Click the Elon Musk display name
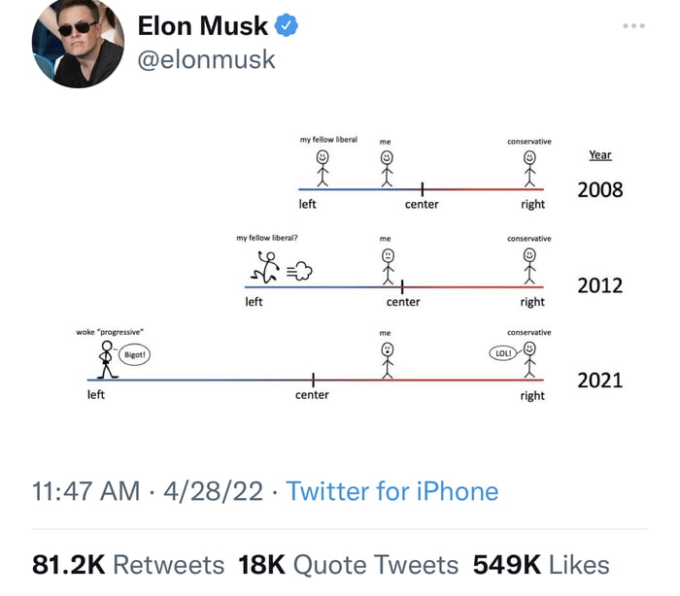Image resolution: width=680 pixels, height=596 pixels. point(202,26)
